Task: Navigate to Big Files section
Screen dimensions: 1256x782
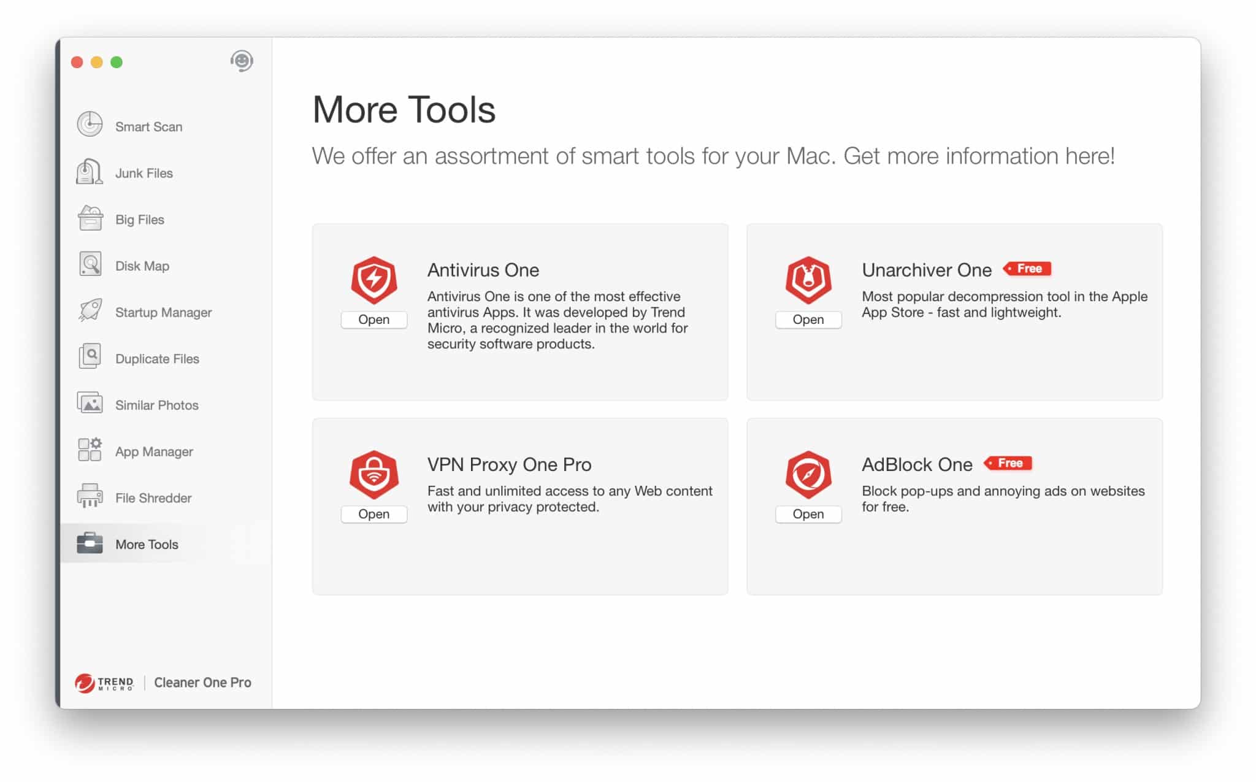Action: point(140,219)
